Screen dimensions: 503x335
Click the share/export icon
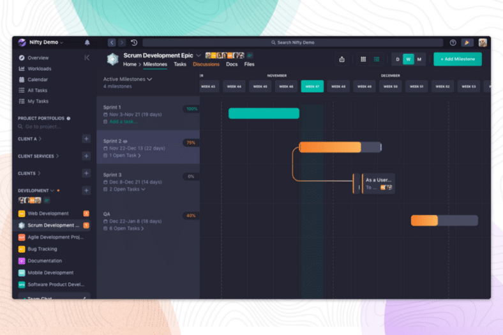[x=342, y=59]
